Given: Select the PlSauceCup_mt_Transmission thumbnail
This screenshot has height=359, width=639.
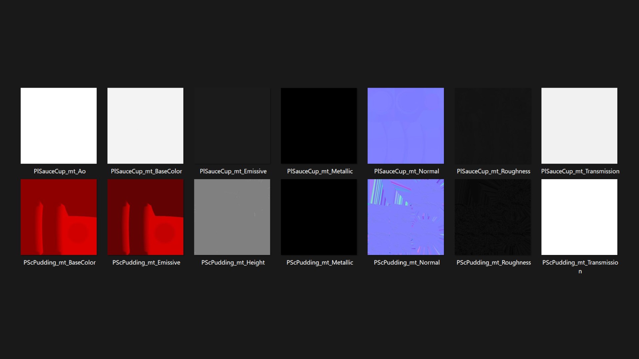Looking at the screenshot, I should (x=579, y=126).
